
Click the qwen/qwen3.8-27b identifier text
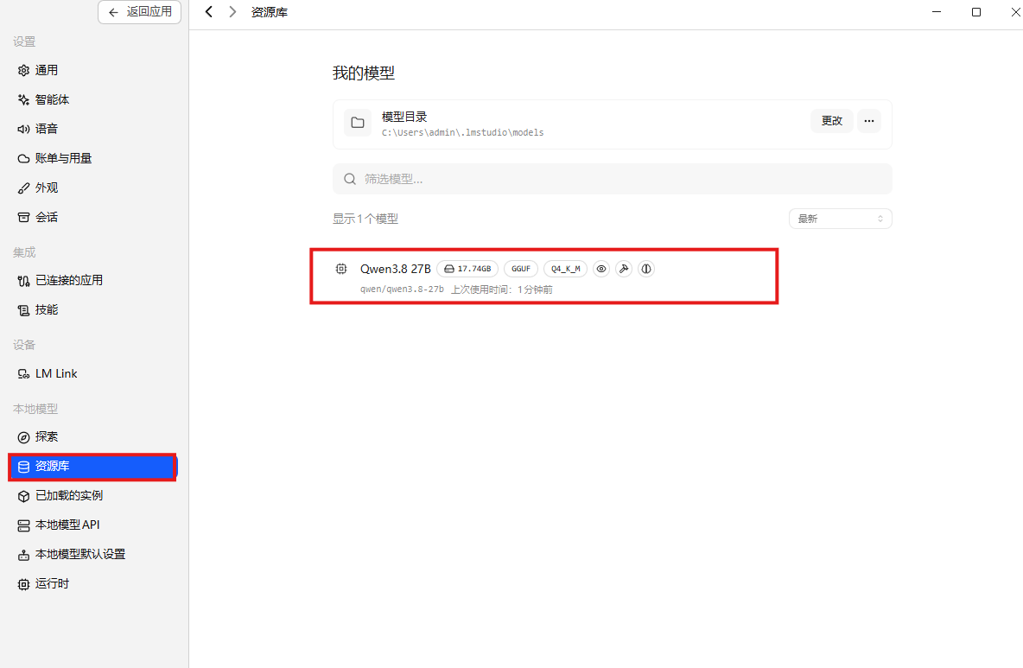point(402,289)
